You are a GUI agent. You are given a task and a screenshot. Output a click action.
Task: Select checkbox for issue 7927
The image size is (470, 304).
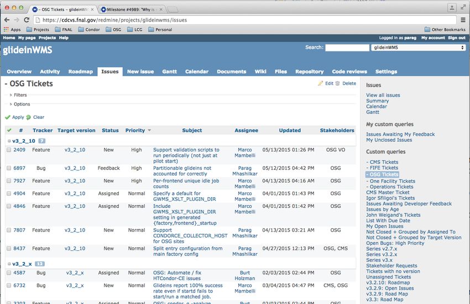pos(9,181)
